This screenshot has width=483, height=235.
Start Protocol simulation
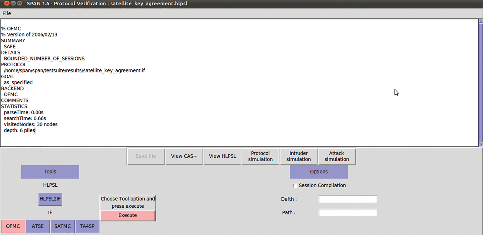point(260,156)
